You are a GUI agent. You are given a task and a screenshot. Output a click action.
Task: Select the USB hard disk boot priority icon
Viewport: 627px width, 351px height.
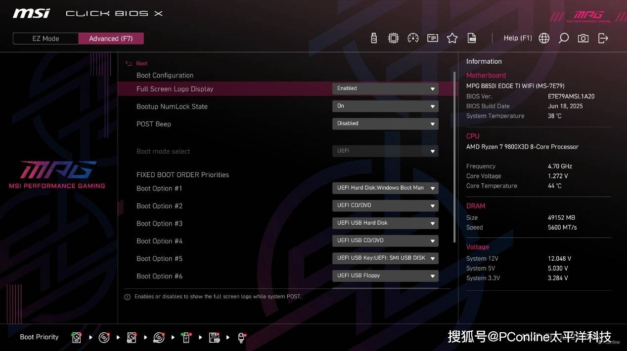click(x=132, y=337)
